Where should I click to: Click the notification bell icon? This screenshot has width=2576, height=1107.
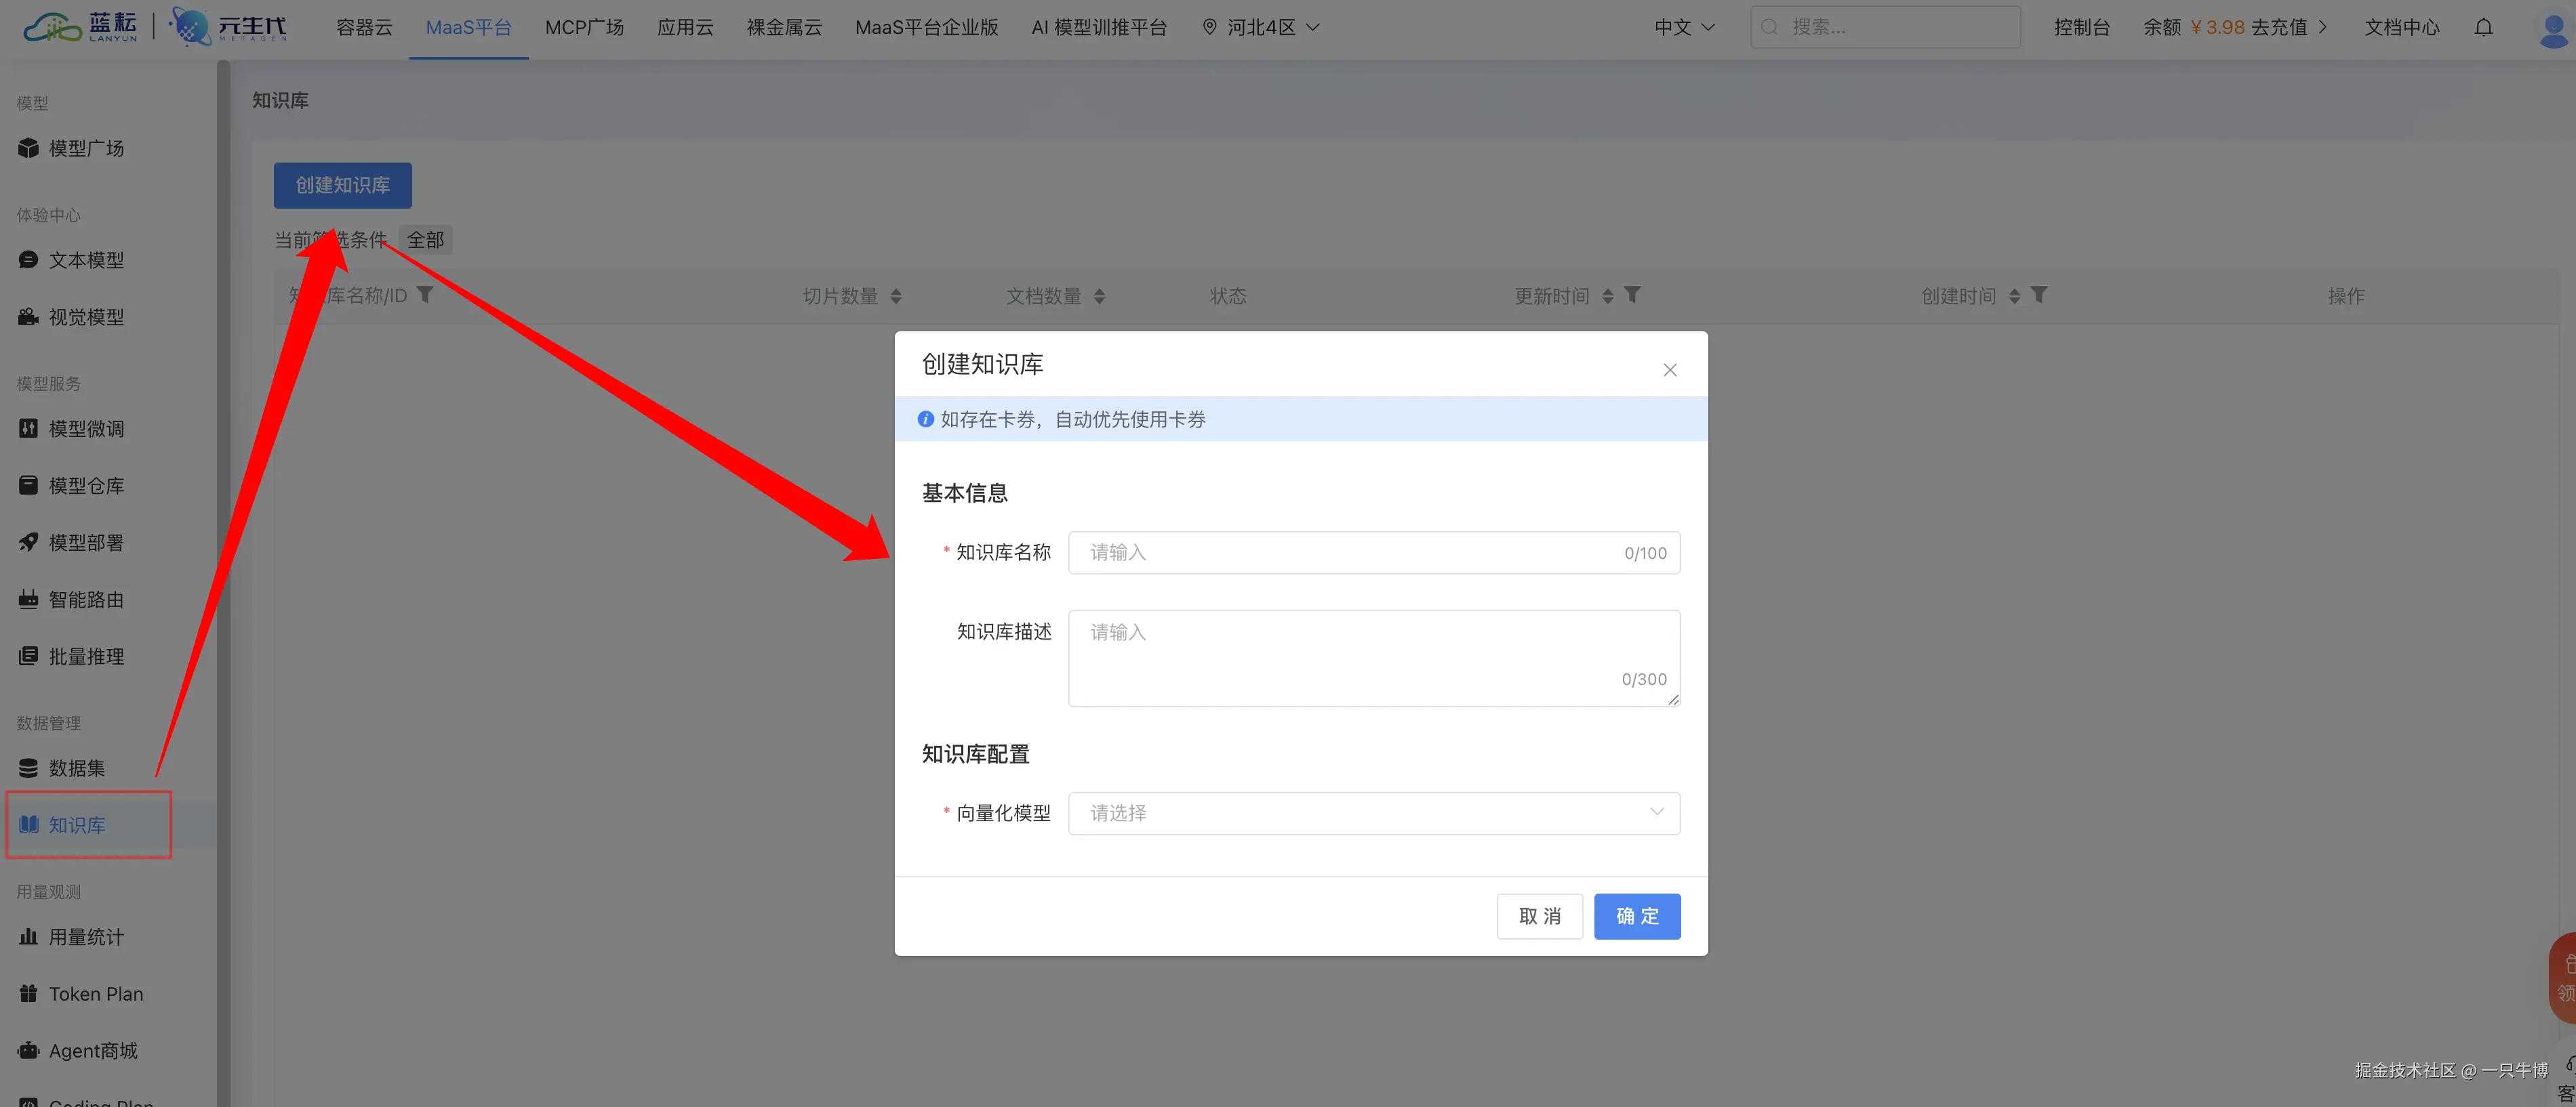tap(2484, 27)
